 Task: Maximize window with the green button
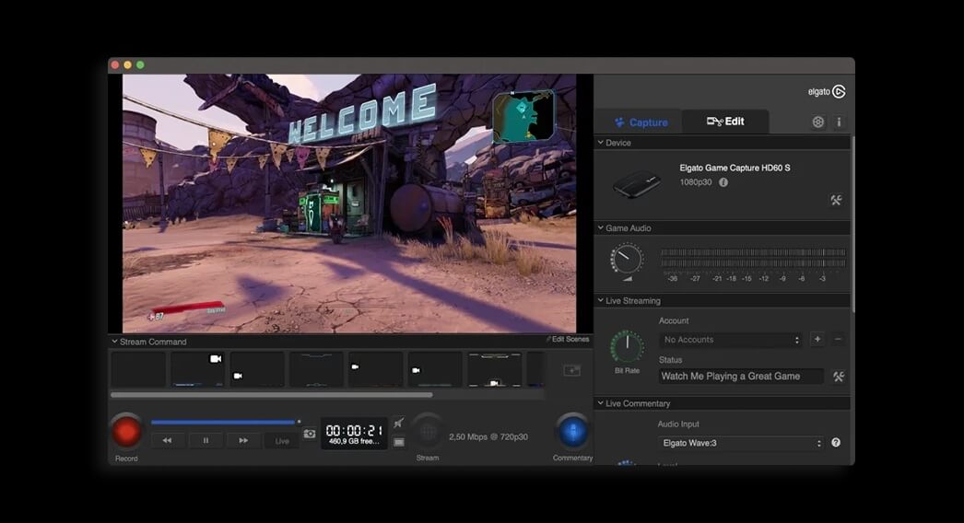140,65
